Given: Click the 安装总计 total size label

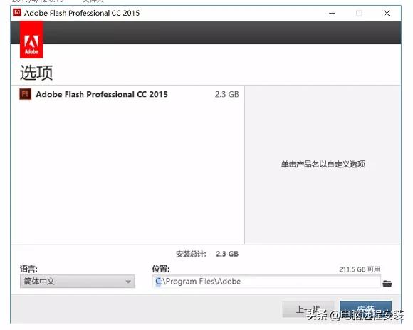Looking at the screenshot, I should [x=191, y=254].
